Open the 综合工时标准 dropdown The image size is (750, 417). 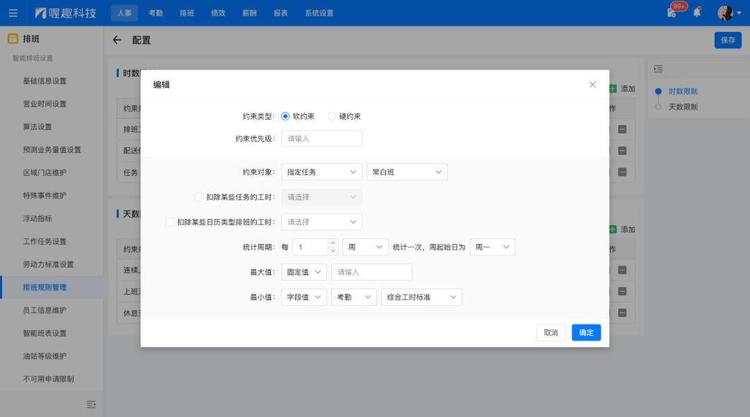[x=422, y=297]
